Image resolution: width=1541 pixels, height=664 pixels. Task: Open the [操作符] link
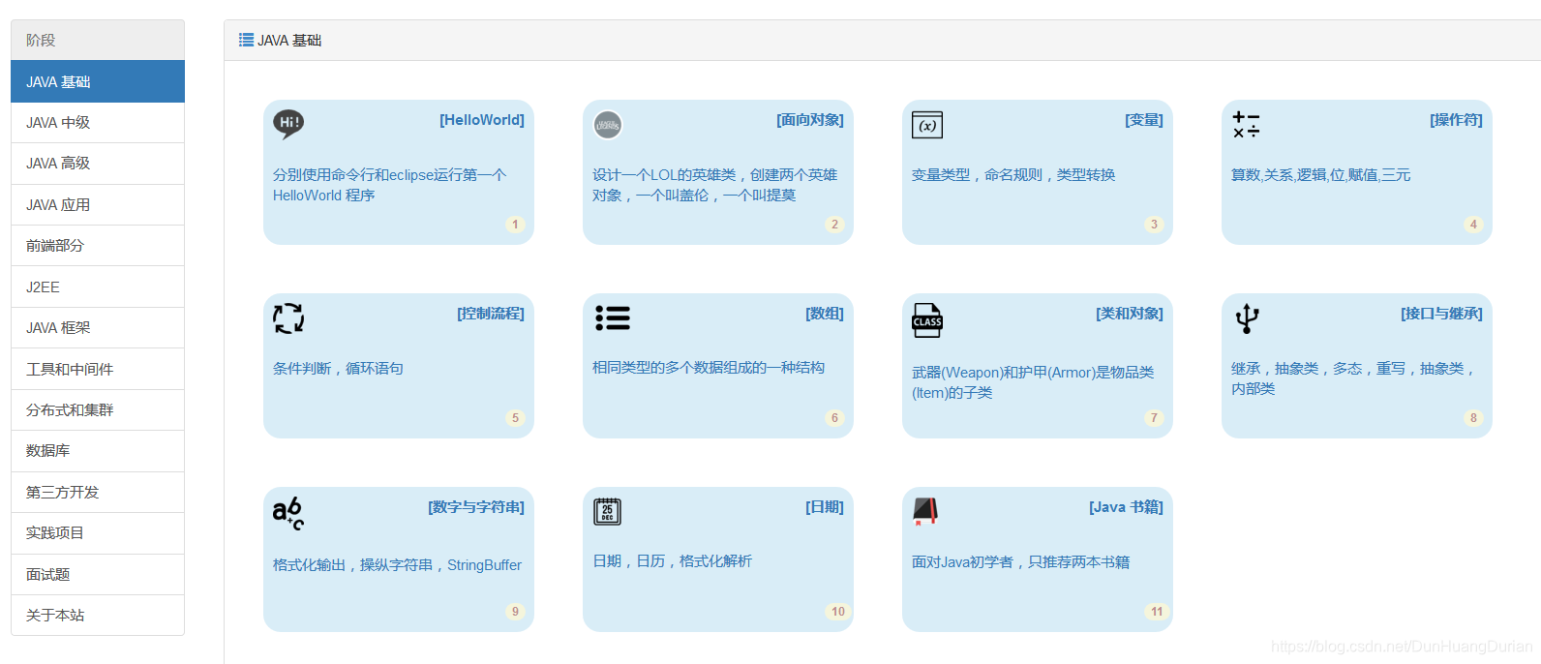pyautogui.click(x=1456, y=120)
